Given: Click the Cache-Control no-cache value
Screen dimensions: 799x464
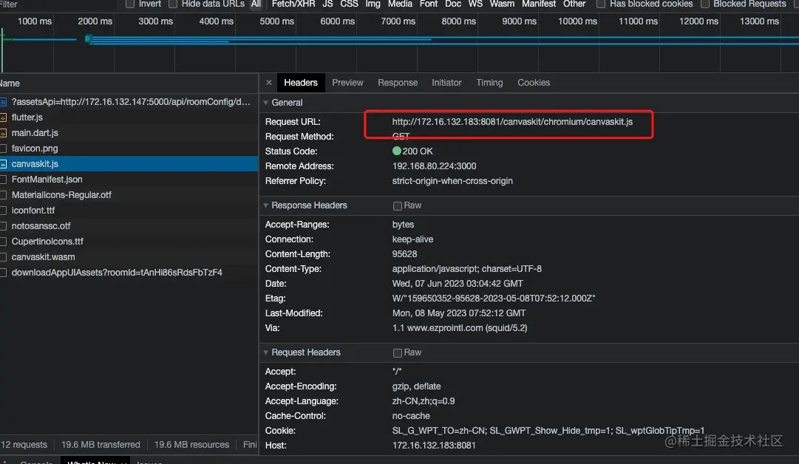Looking at the screenshot, I should 411,416.
